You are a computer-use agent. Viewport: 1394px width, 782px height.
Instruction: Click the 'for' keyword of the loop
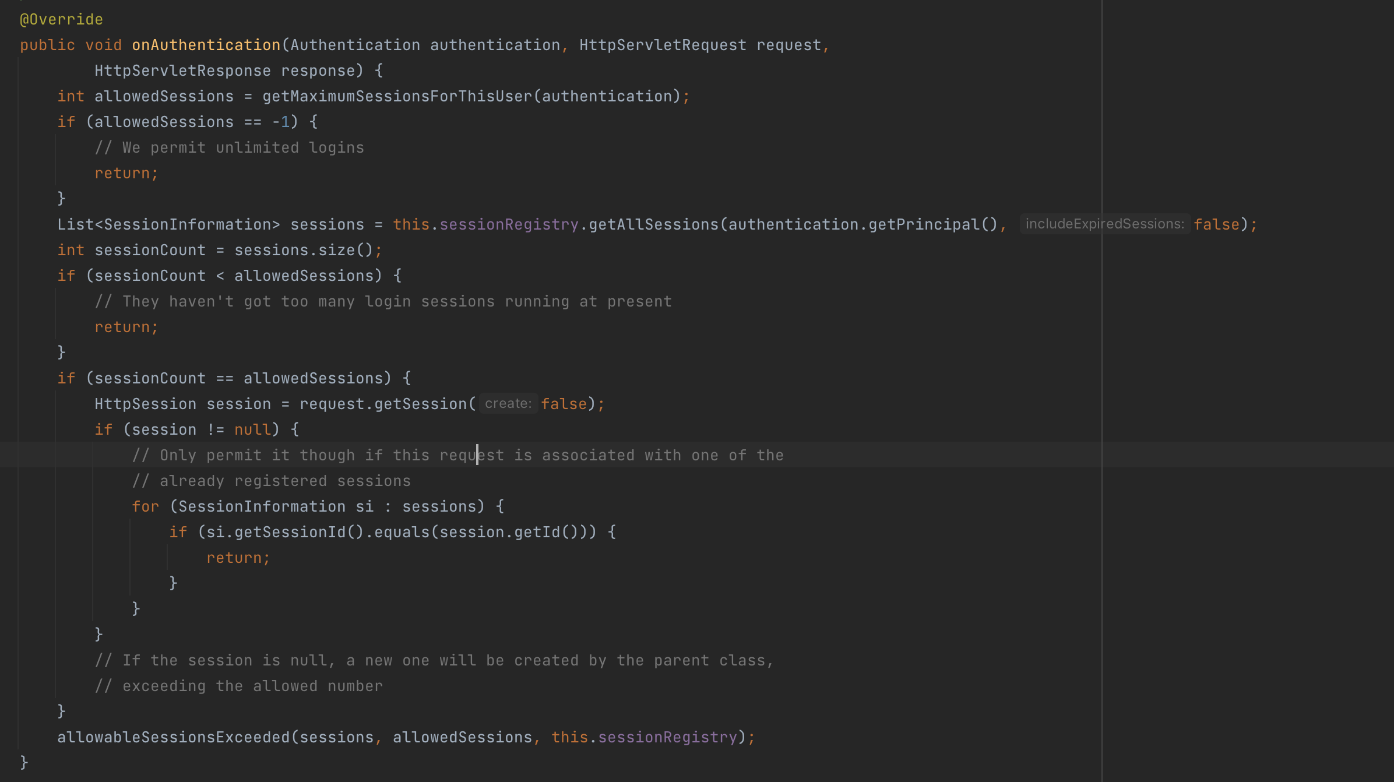(145, 506)
